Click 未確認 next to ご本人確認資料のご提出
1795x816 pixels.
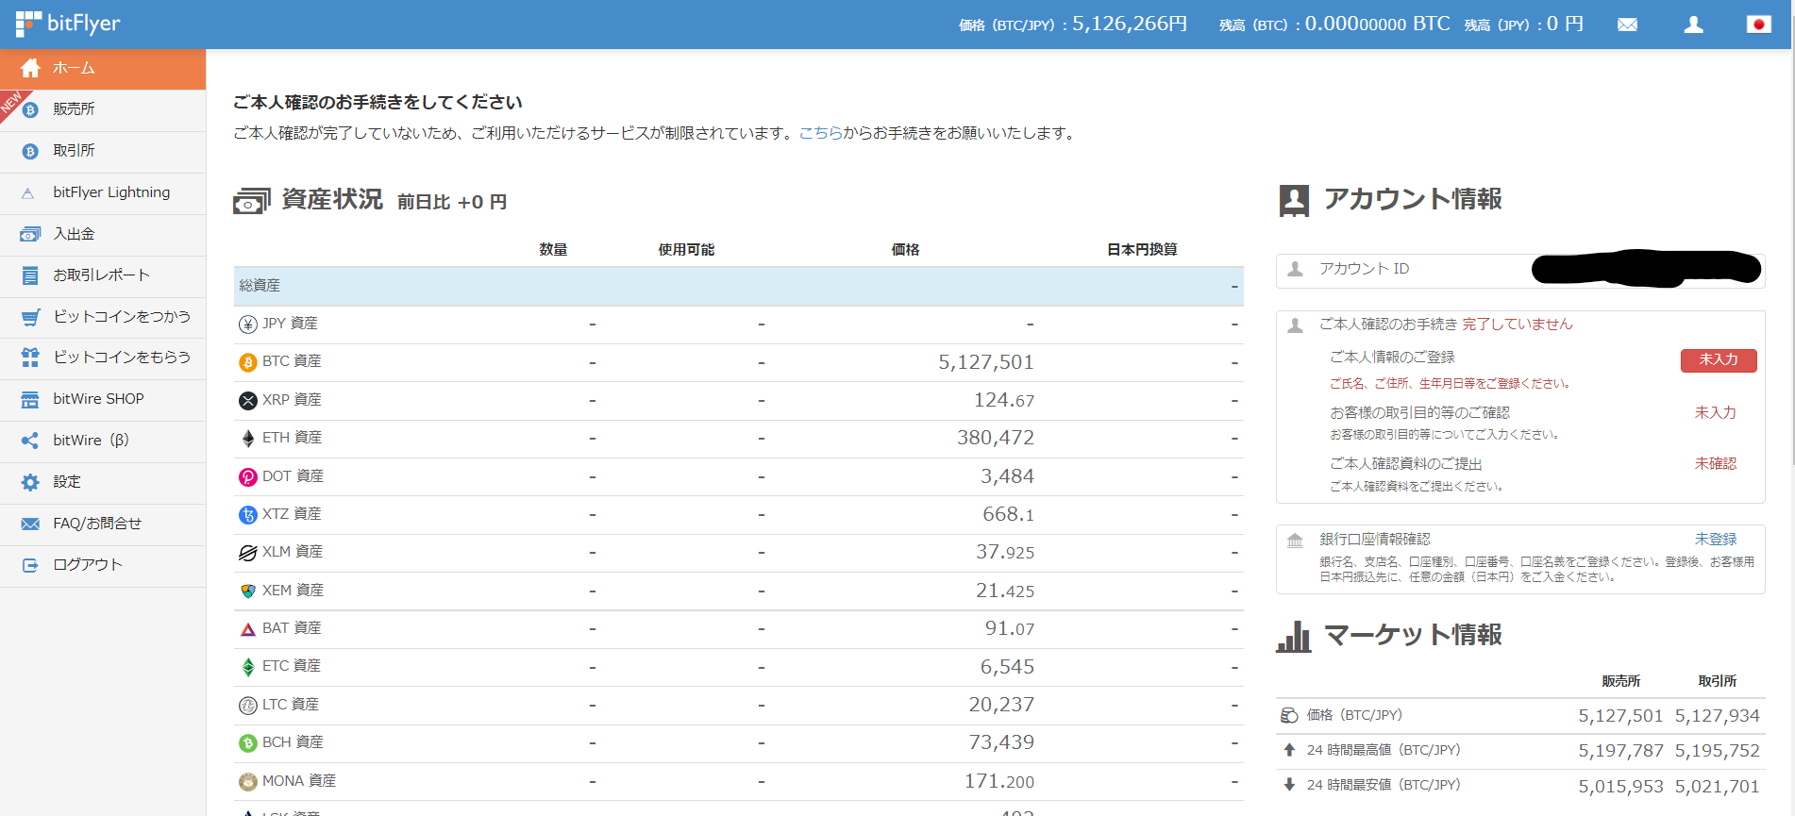click(x=1715, y=464)
